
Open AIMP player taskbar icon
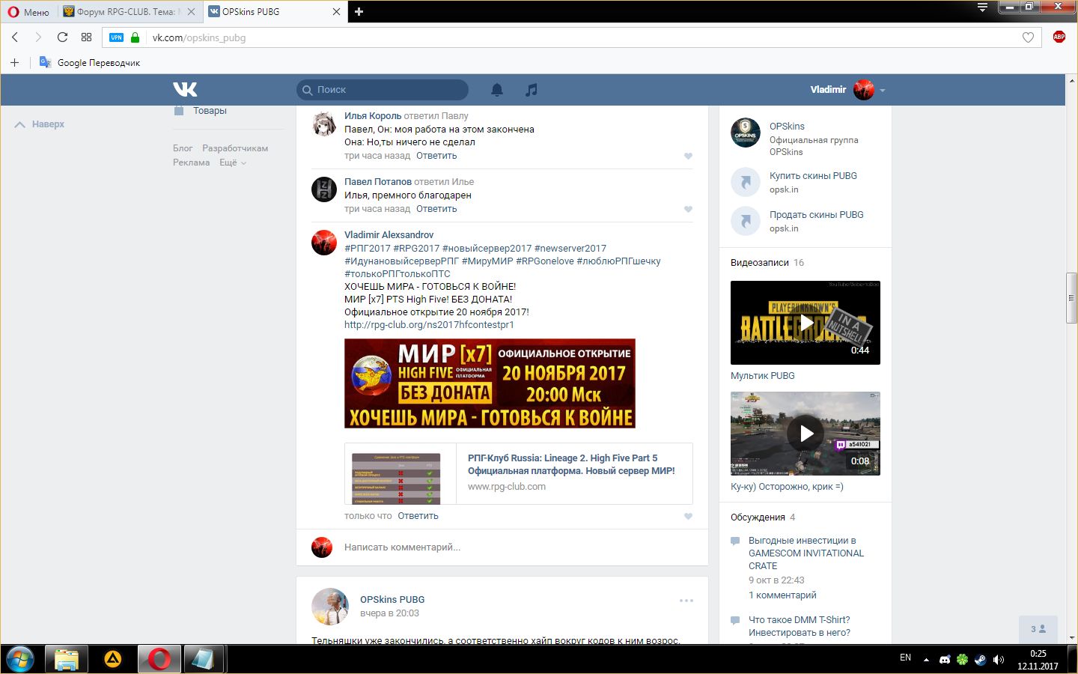coord(113,660)
